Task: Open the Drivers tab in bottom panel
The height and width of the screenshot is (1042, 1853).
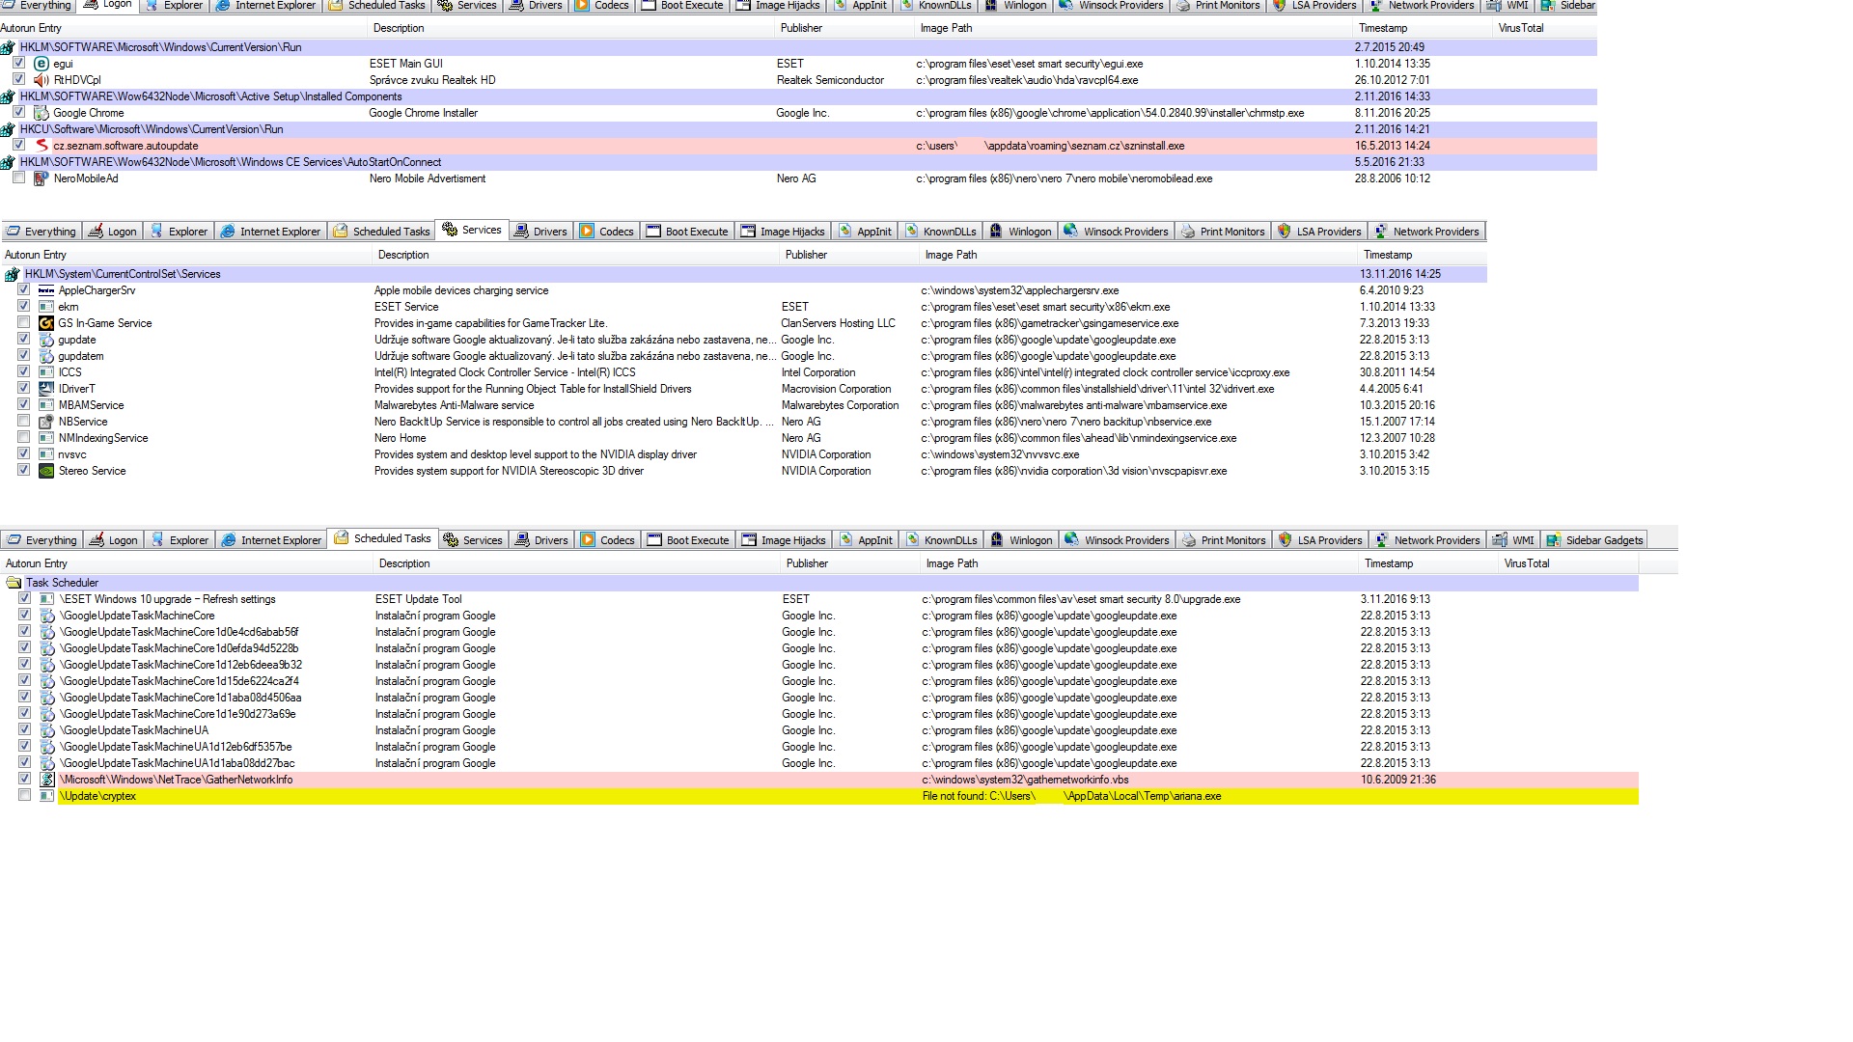Action: (x=541, y=540)
